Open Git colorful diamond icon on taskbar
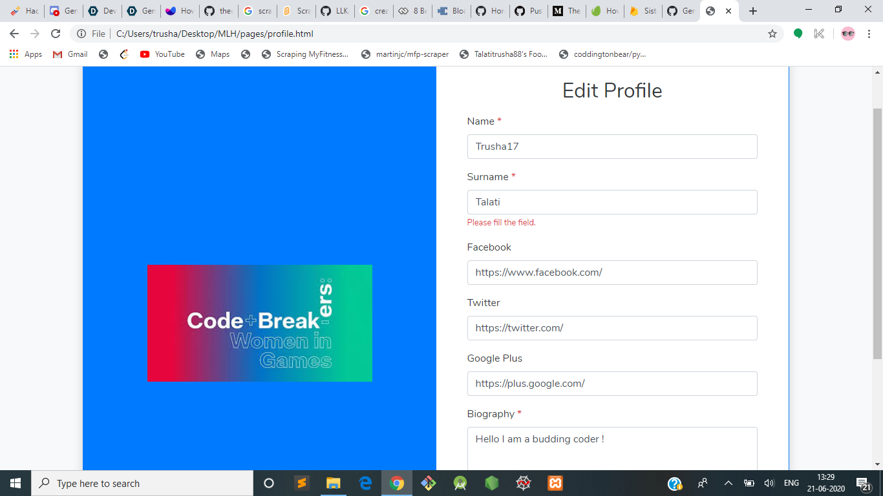This screenshot has height=496, width=883. (429, 483)
